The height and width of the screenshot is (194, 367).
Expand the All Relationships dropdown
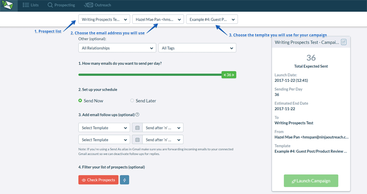[117, 48]
